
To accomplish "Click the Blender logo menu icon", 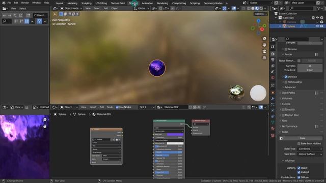I will [x=4, y=3].
